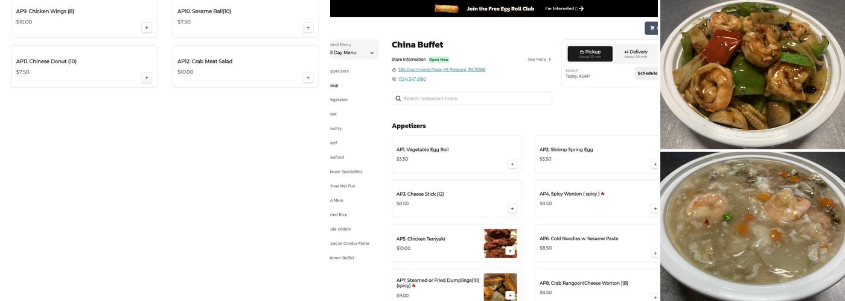845x301 pixels.
Task: Click the search magnifier icon
Action: point(398,99)
